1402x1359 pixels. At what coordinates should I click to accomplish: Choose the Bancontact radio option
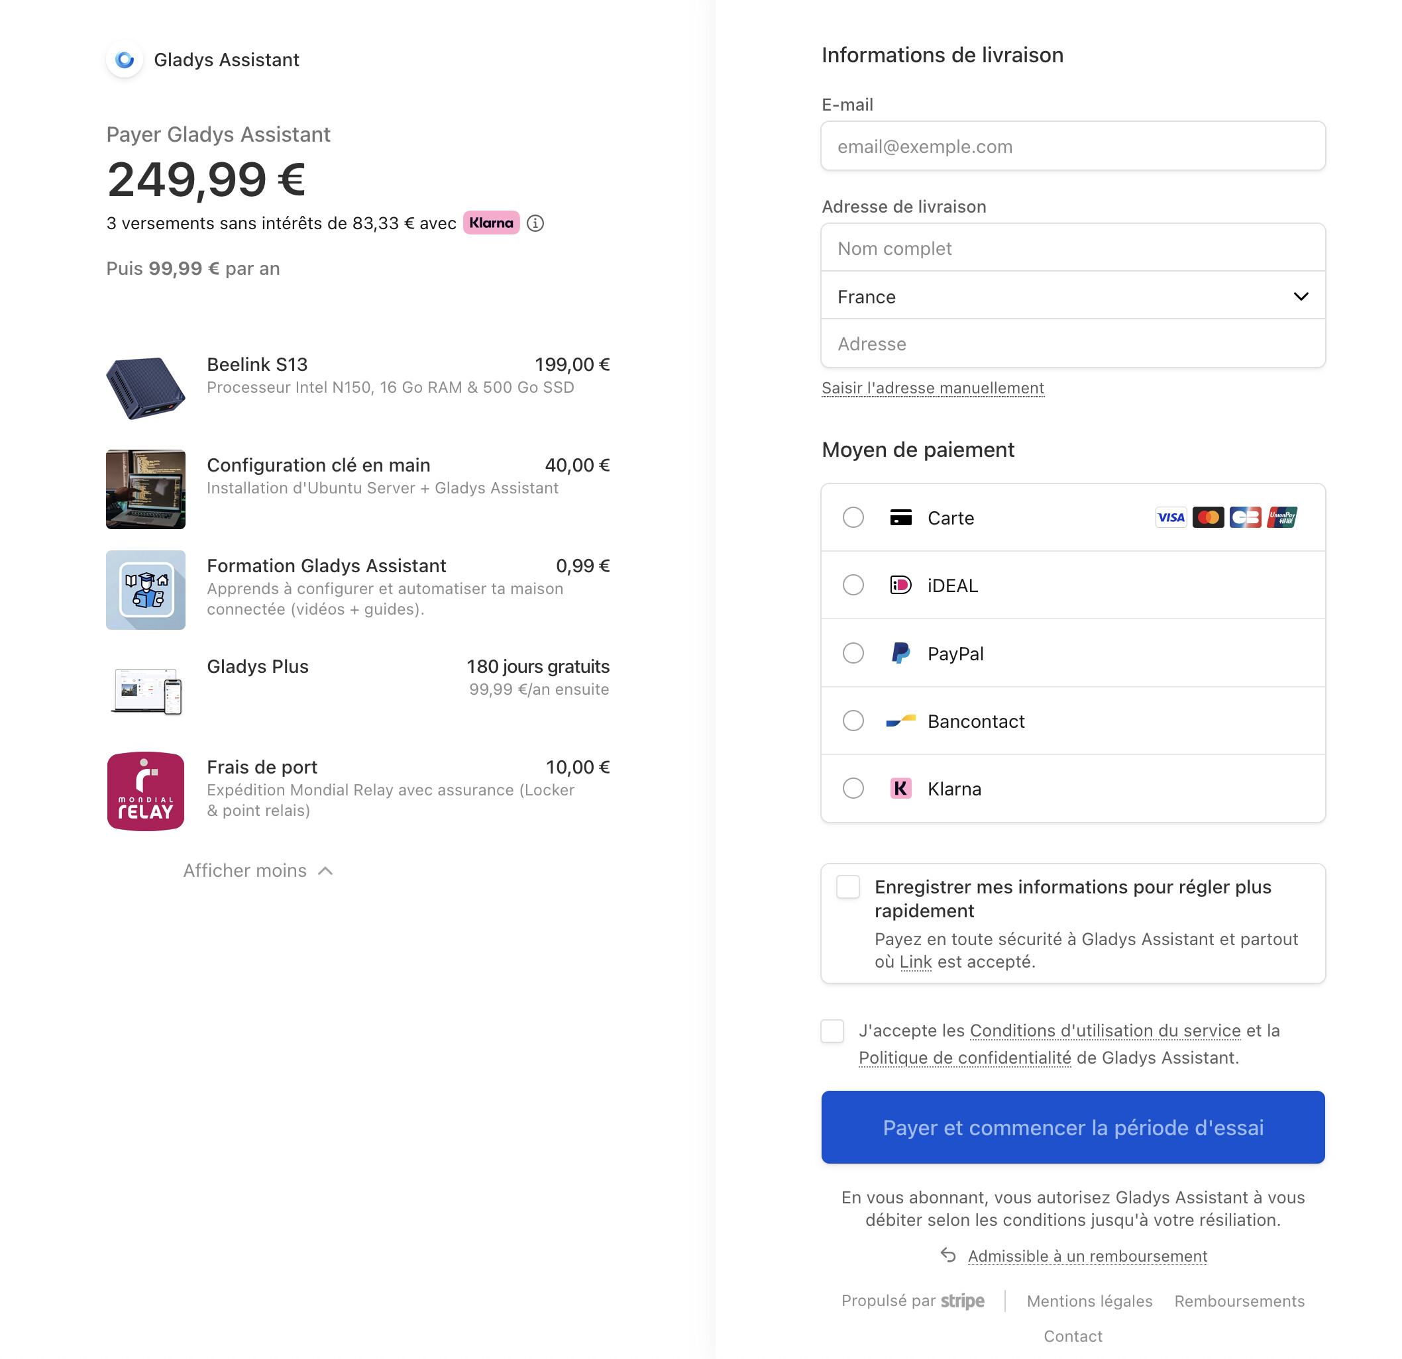pyautogui.click(x=853, y=721)
